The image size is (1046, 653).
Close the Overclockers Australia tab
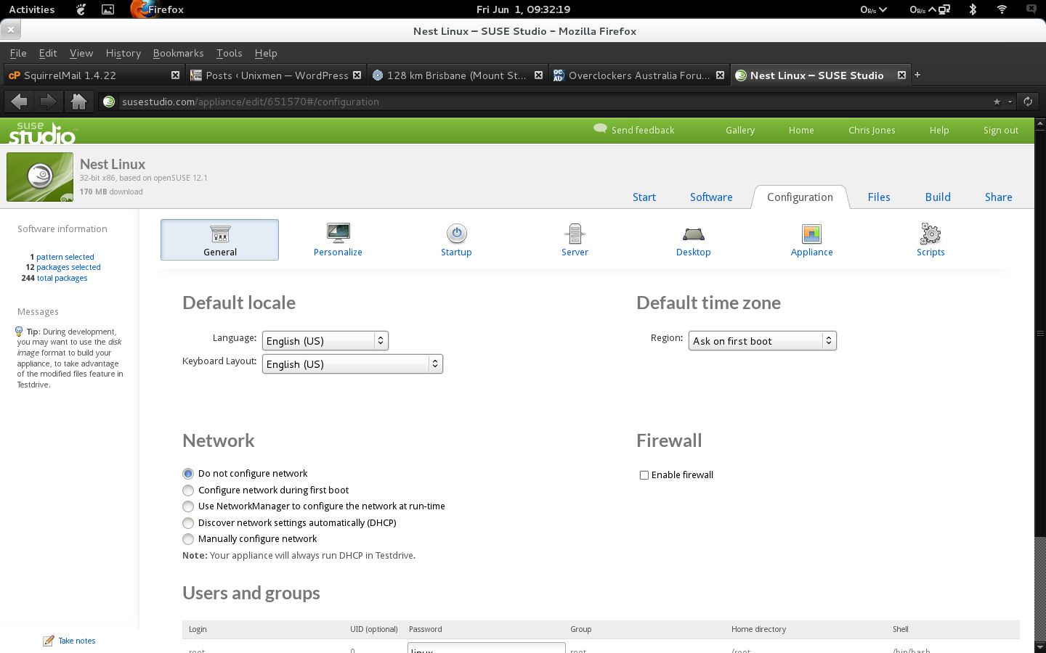click(720, 75)
